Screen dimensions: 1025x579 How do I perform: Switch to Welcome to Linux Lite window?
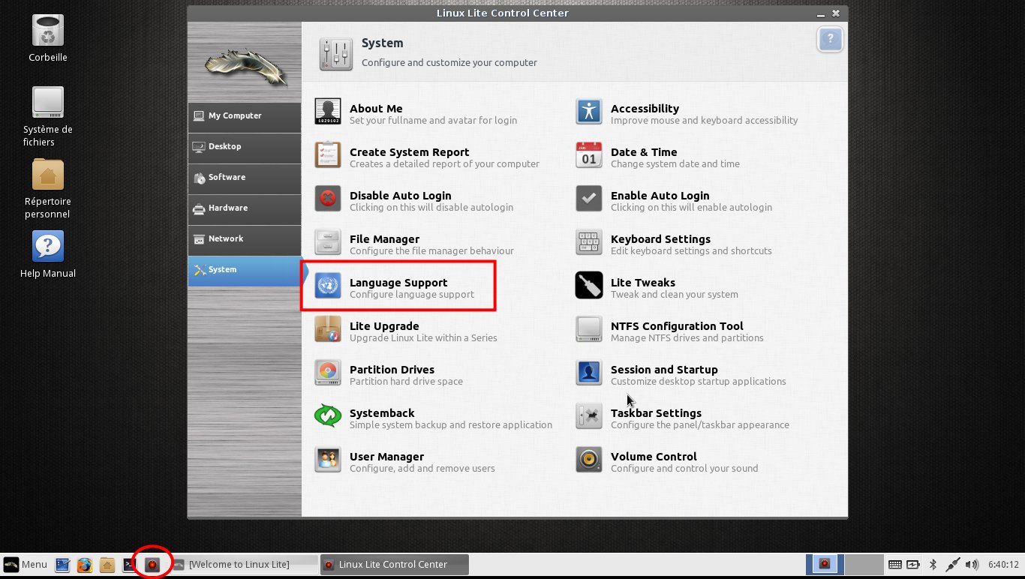click(x=245, y=565)
